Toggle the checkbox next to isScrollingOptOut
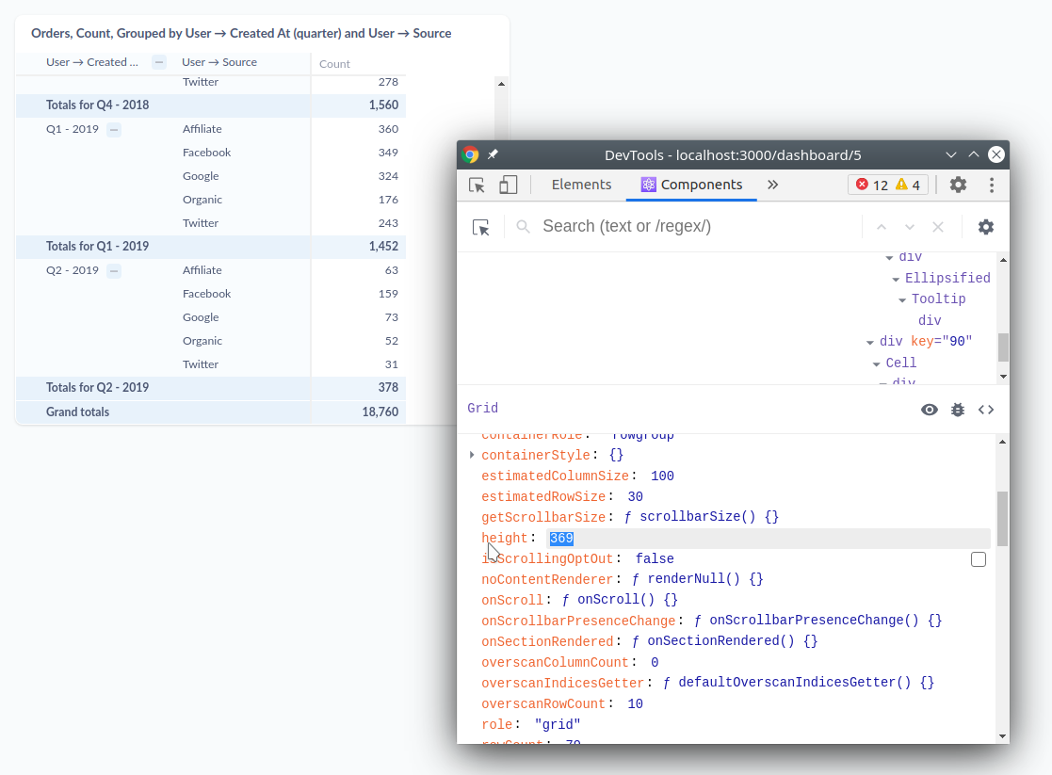The height and width of the screenshot is (775, 1052). pyautogui.click(x=978, y=558)
